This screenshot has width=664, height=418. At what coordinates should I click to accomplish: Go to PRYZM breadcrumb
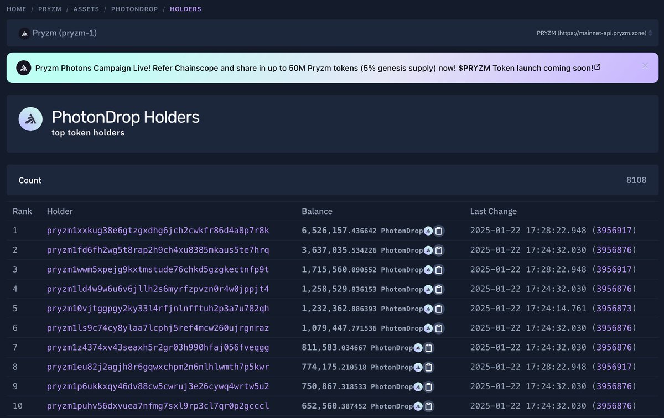(x=49, y=9)
